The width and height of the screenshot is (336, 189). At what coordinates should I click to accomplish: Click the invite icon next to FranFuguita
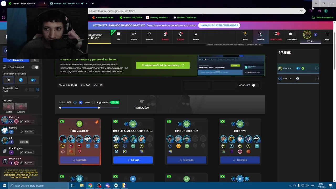22,153
